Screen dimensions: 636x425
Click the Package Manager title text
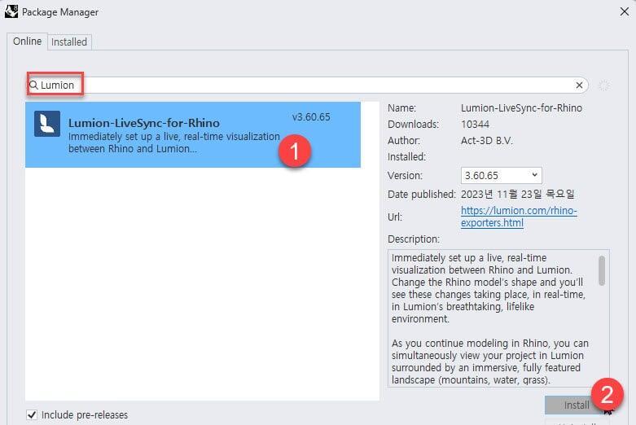pyautogui.click(x=60, y=12)
